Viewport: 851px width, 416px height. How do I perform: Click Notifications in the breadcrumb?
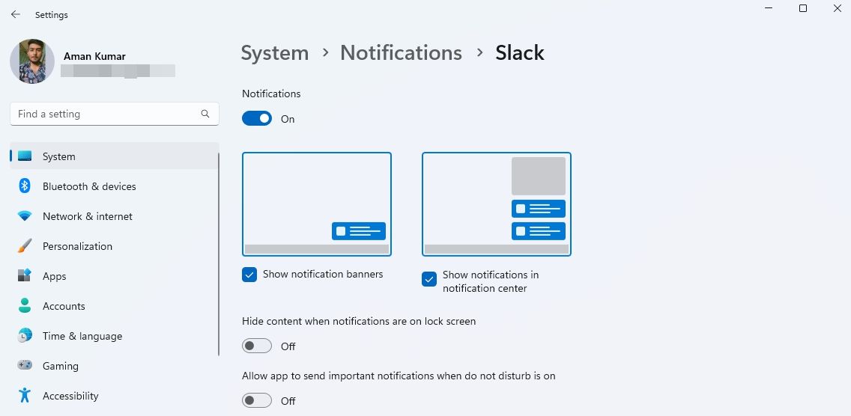(401, 53)
